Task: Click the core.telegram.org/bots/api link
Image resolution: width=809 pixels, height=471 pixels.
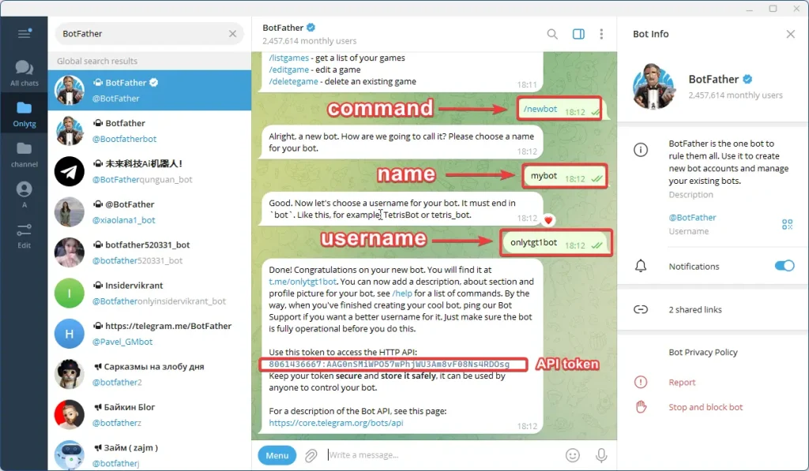Action: [x=336, y=423]
